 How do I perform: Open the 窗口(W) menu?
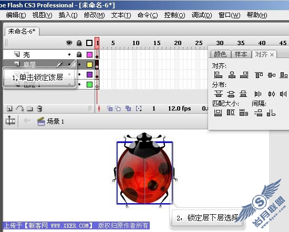click(229, 15)
